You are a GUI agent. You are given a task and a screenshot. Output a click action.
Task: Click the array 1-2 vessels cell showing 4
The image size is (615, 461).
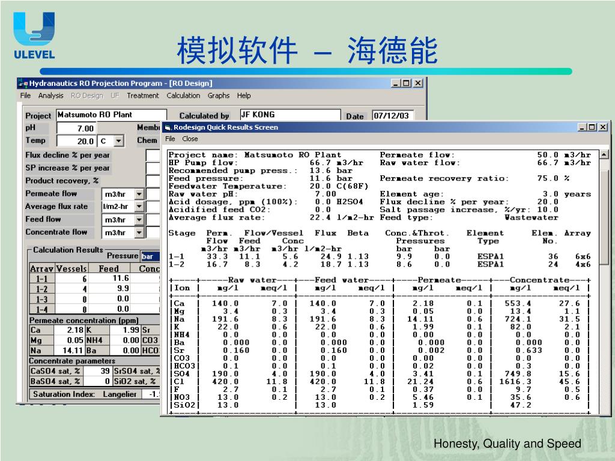[72, 289]
